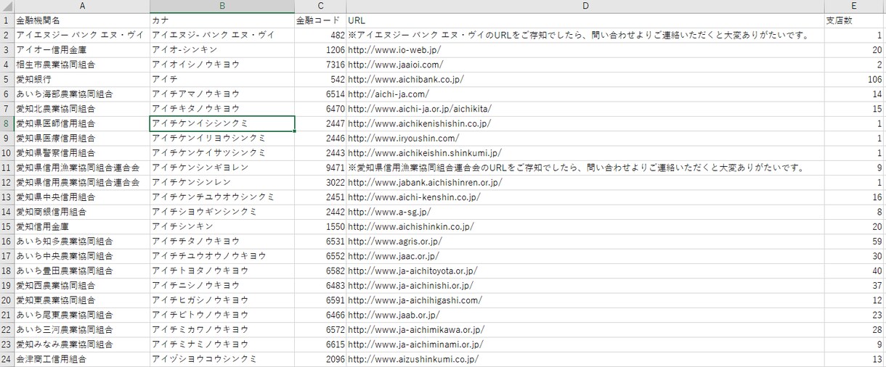Select cell 愛知東農業協同組合
Viewport: 886px width, 367px height.
tap(82, 300)
